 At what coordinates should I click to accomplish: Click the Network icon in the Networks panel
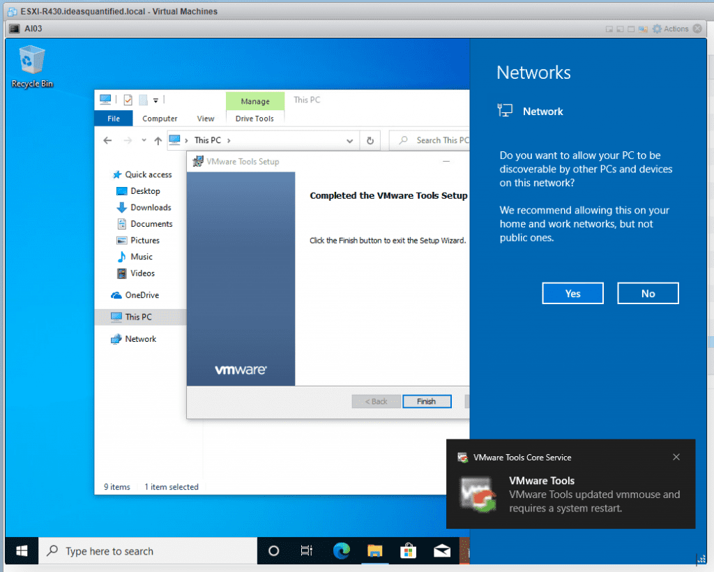505,111
